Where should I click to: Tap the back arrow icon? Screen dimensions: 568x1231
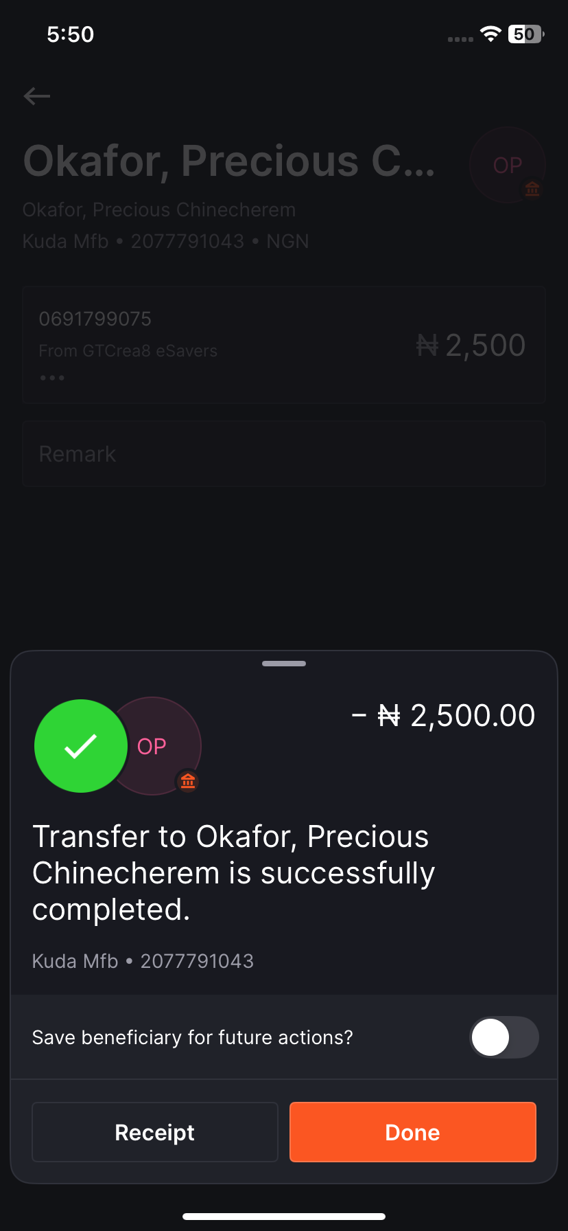pos(37,96)
